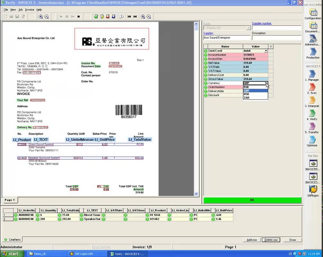The height and width of the screenshot is (257, 323).
Task: Click the invoice viewer's scroll-up arrow
Action: [x=196, y=24]
